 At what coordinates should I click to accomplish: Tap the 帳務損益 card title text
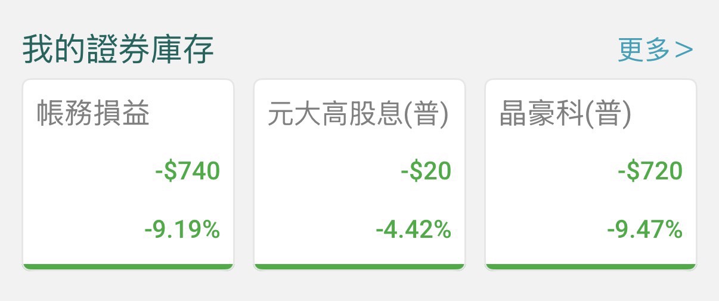pos(93,114)
